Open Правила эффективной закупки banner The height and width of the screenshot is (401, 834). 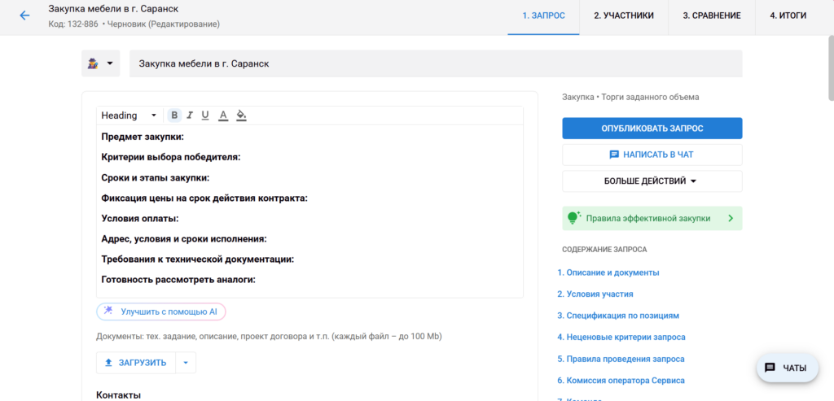point(652,218)
